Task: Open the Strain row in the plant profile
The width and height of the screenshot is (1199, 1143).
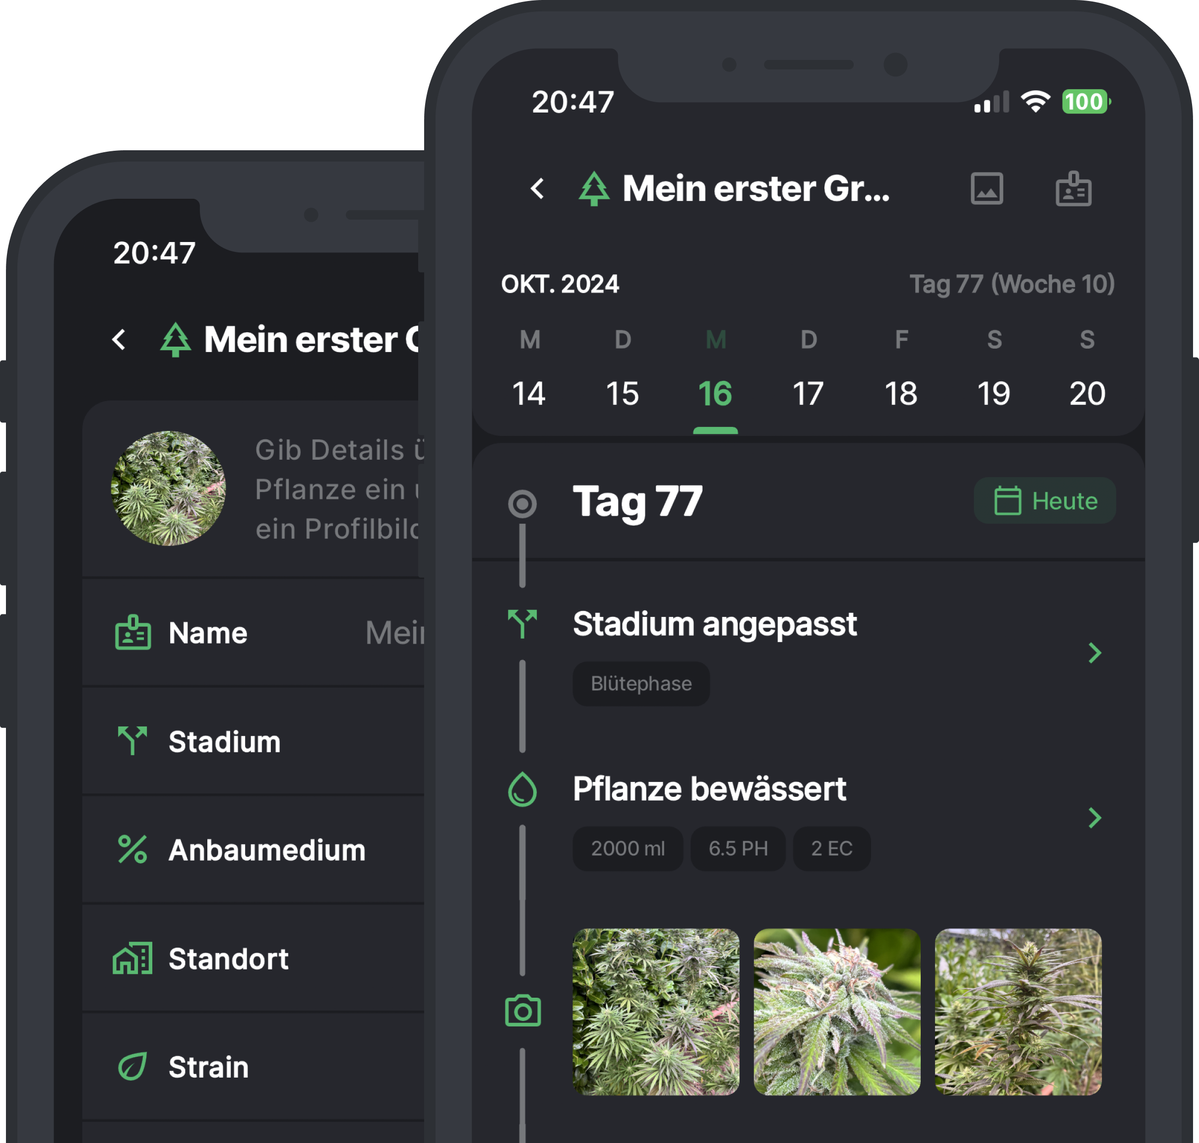Action: 253,1067
